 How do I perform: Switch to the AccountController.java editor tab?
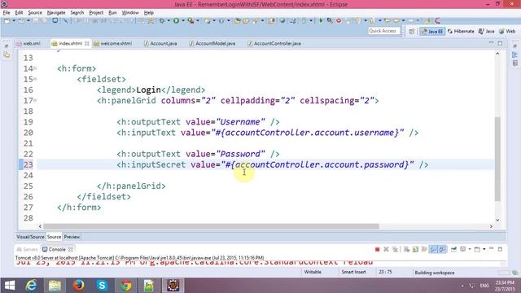click(274, 43)
